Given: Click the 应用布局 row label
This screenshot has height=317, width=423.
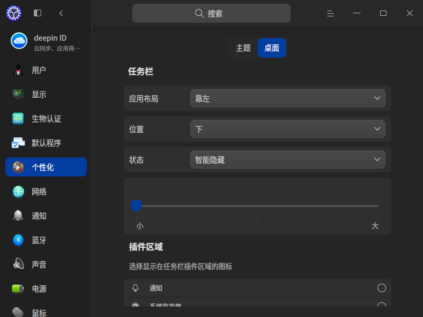Looking at the screenshot, I should (x=143, y=99).
